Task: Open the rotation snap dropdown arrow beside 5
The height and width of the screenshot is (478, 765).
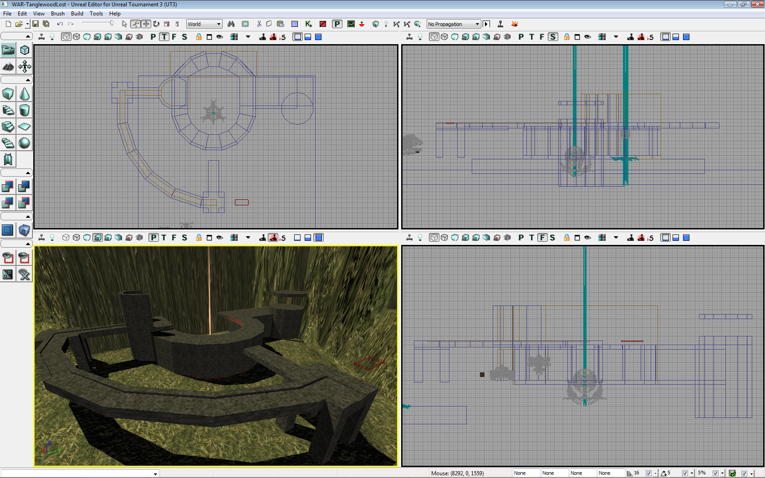Action: point(692,473)
